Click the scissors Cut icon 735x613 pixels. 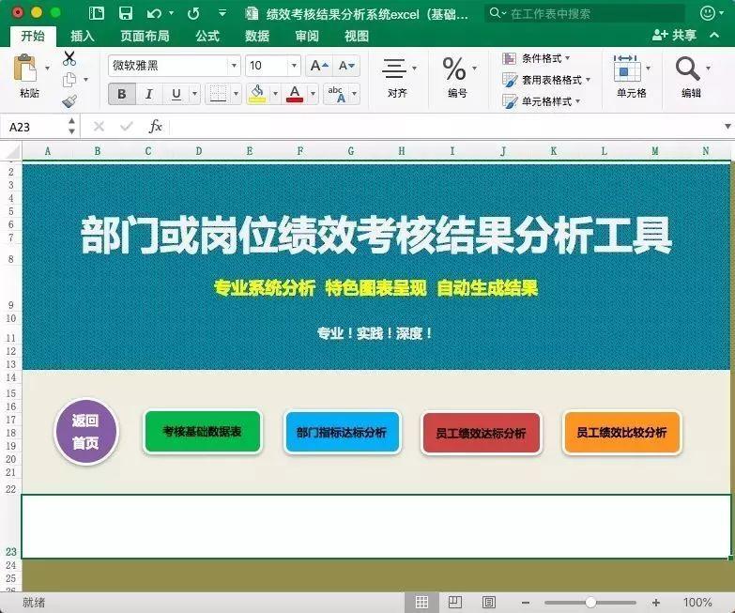(69, 58)
